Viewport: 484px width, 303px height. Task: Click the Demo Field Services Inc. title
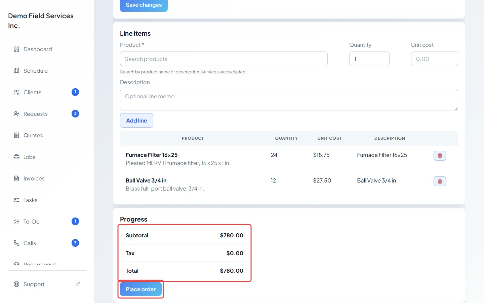[41, 21]
